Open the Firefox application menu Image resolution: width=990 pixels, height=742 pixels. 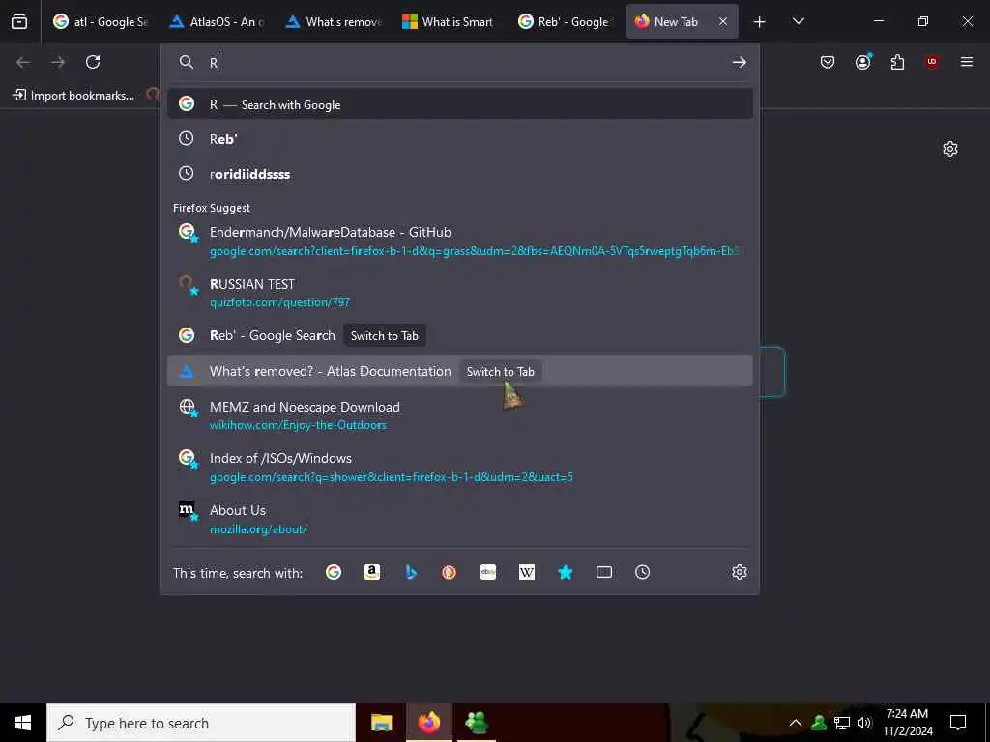pos(967,62)
